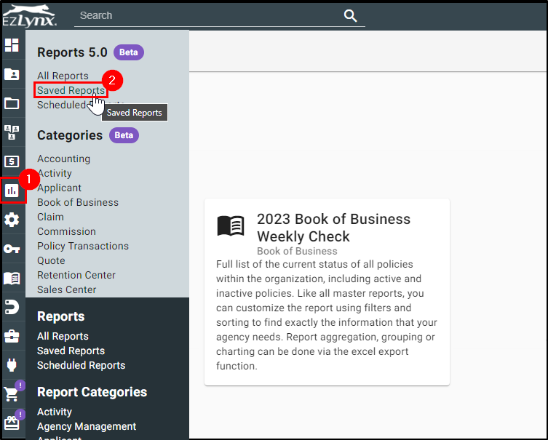The width and height of the screenshot is (548, 440).
Task: Open Scheduled Reports in dark Reports section
Action: point(81,365)
